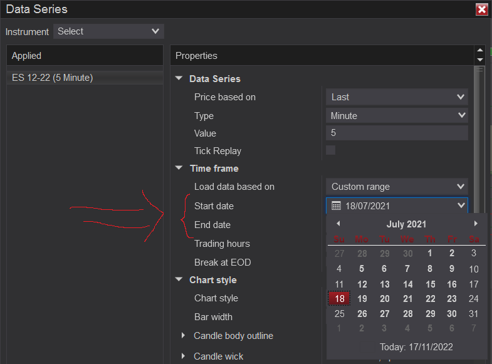The width and height of the screenshot is (492, 364).
Task: Open the Instrument Select dropdown
Action: (x=108, y=31)
